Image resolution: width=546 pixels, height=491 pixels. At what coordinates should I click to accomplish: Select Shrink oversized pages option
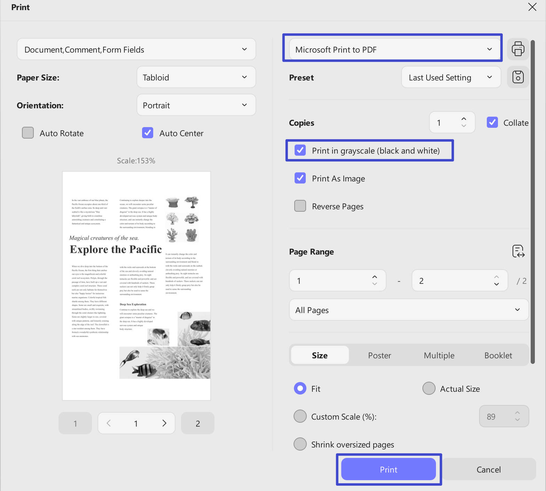pyautogui.click(x=300, y=444)
